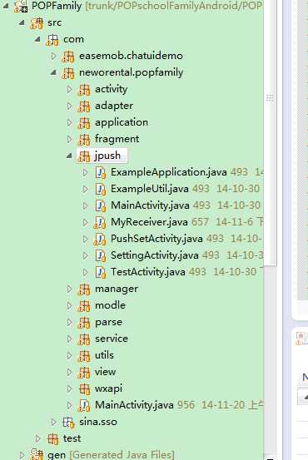Select the POPFamily project label
This screenshot has height=460, width=308.
coord(57,6)
